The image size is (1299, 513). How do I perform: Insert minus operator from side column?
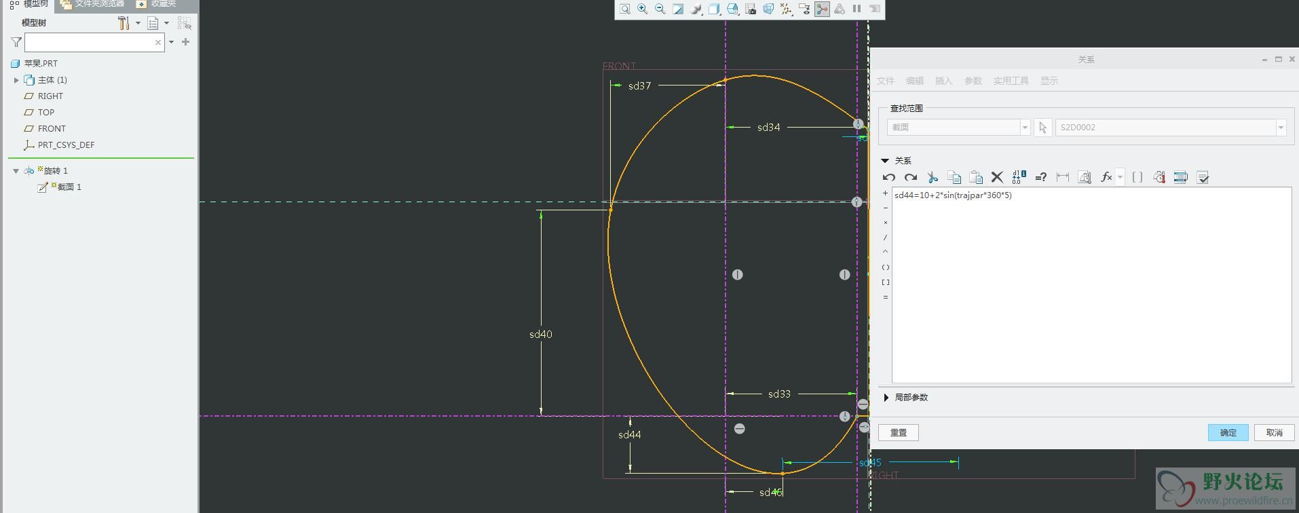885,208
